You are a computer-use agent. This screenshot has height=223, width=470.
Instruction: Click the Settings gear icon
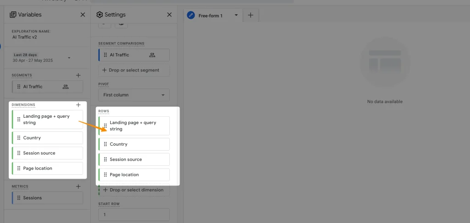point(100,15)
